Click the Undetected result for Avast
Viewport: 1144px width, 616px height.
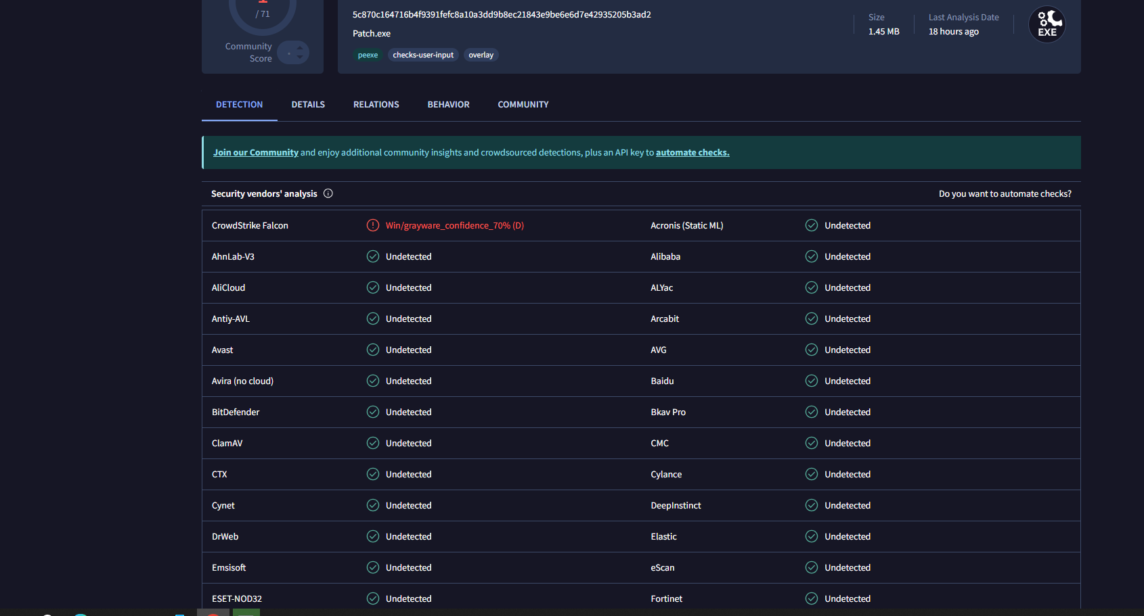[x=409, y=350]
